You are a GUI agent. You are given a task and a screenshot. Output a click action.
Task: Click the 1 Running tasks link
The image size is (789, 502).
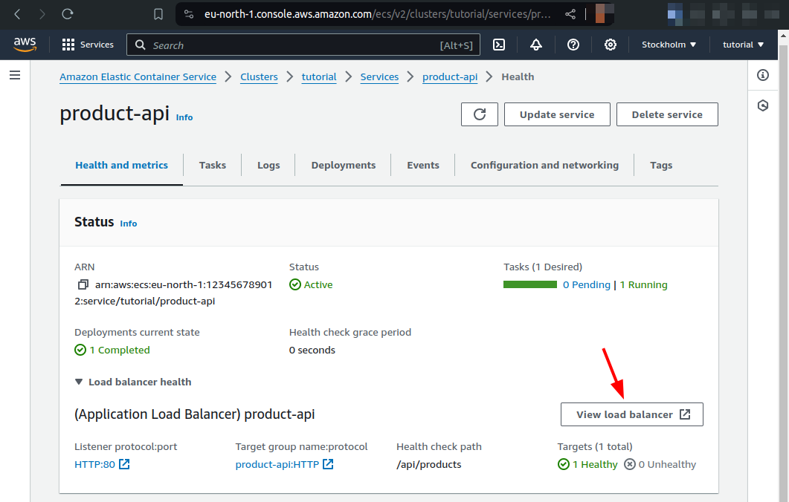pos(643,285)
